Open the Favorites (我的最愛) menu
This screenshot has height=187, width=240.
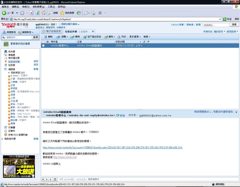pos(38,7)
